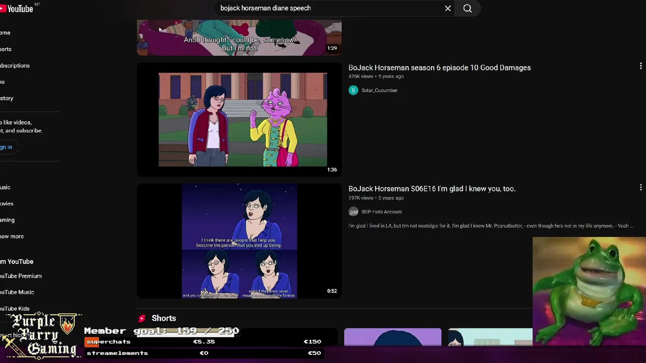The image size is (646, 363).
Task: Open Music in the sidebar
Action: pos(5,187)
